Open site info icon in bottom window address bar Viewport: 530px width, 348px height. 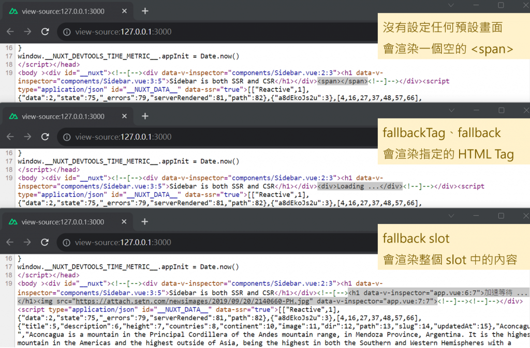click(x=67, y=243)
